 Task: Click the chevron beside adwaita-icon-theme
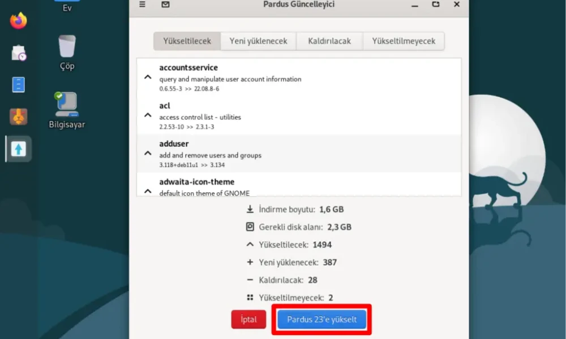[148, 192]
